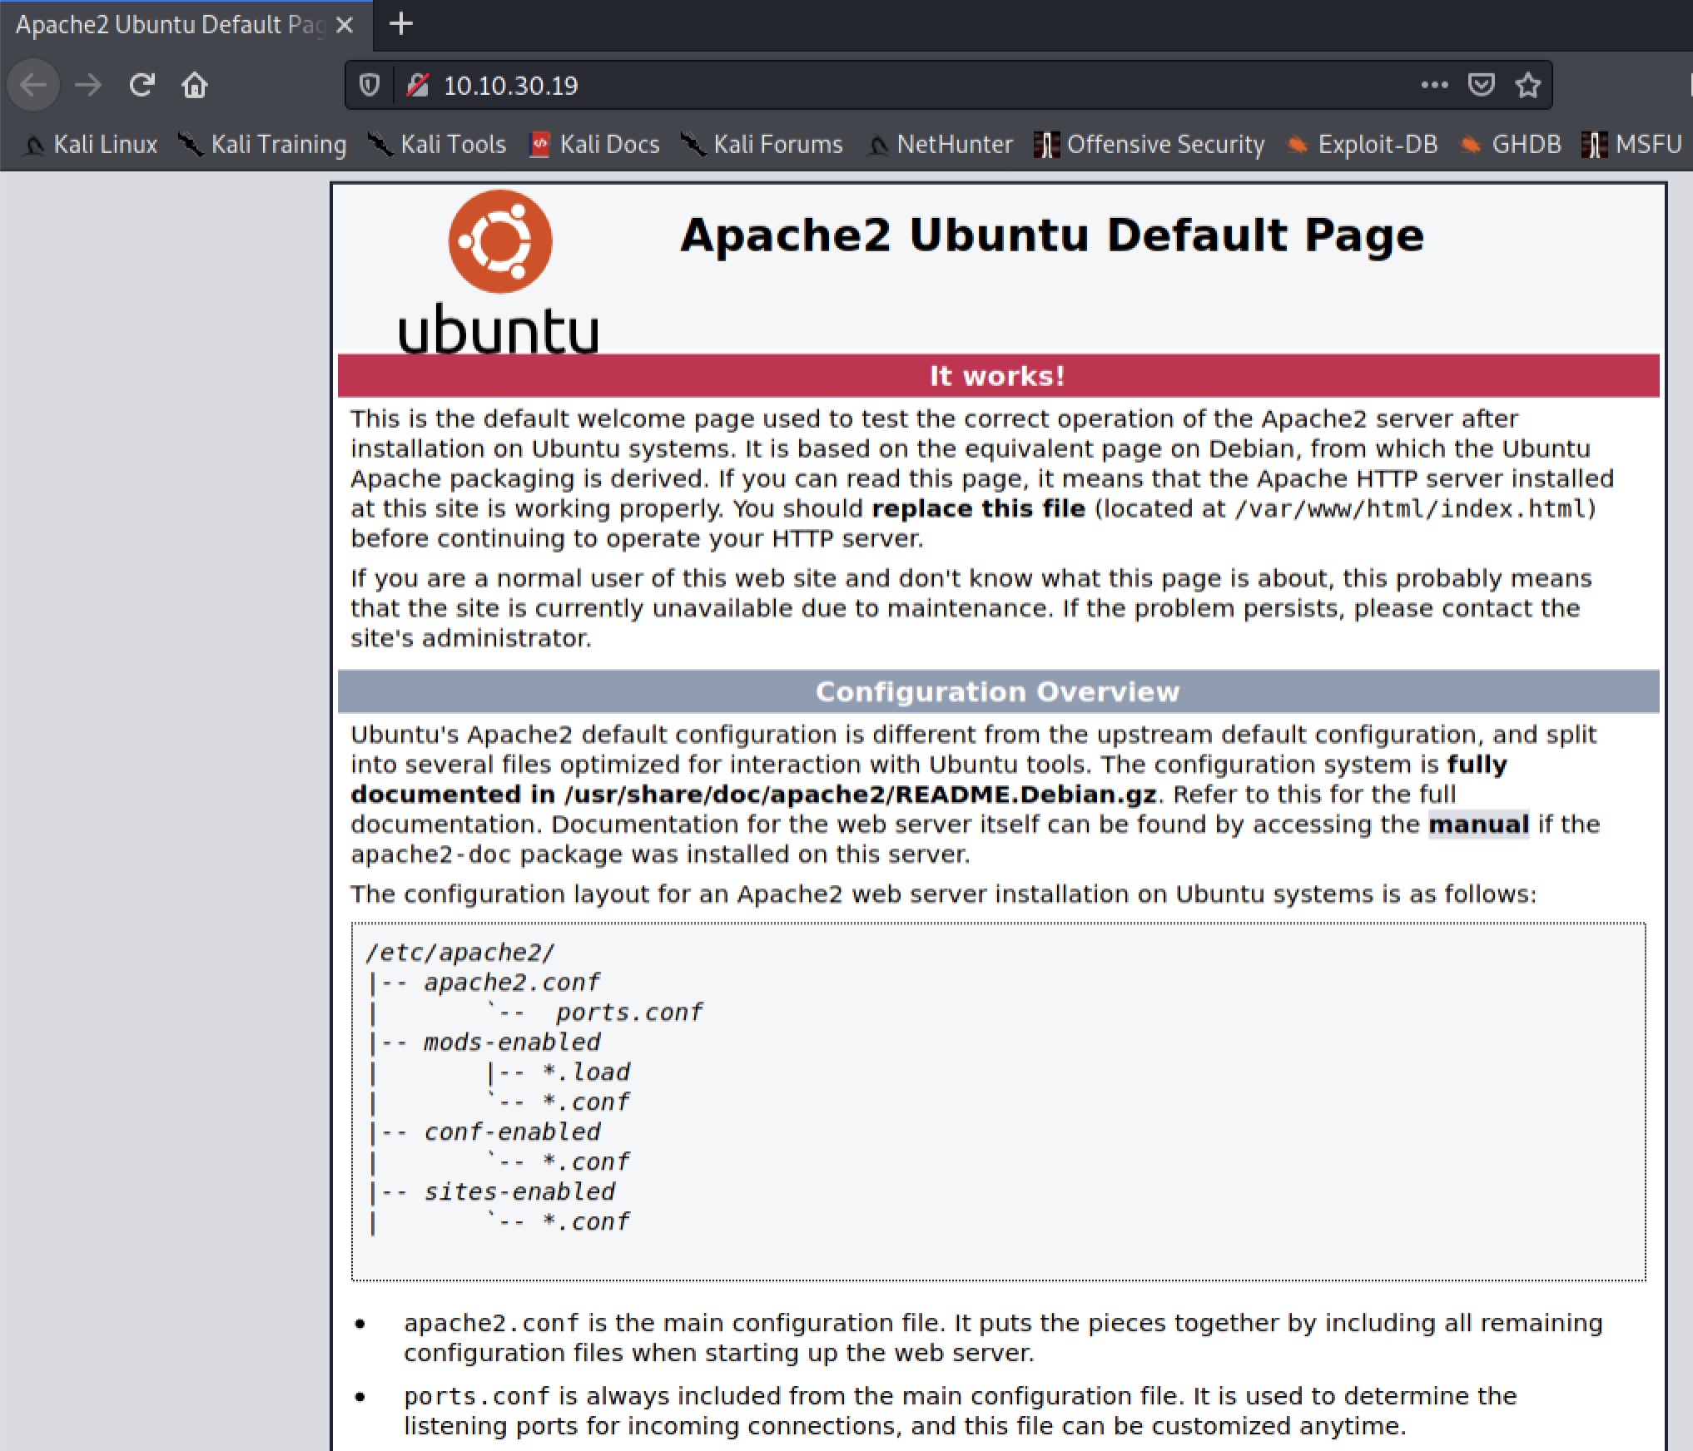Viewport: 1693px width, 1451px height.
Task: Click /usr/share/doc/apache2/README.Debian.gz text
Action: click(860, 795)
